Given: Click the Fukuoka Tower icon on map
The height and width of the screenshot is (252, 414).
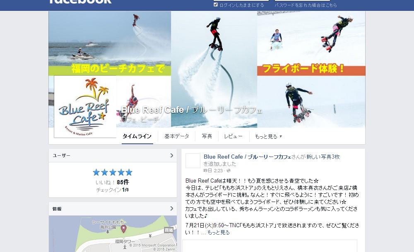Looking at the screenshot, I should point(125,247).
